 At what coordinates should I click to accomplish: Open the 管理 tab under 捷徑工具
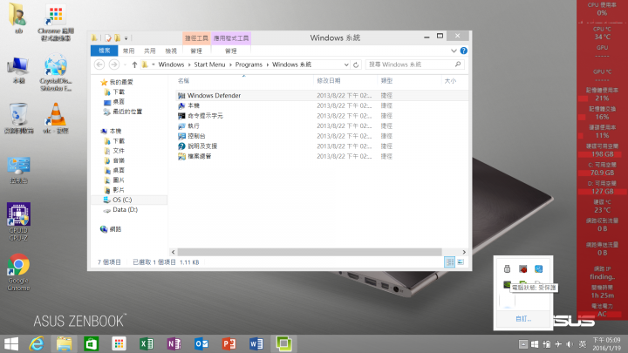[x=196, y=51]
